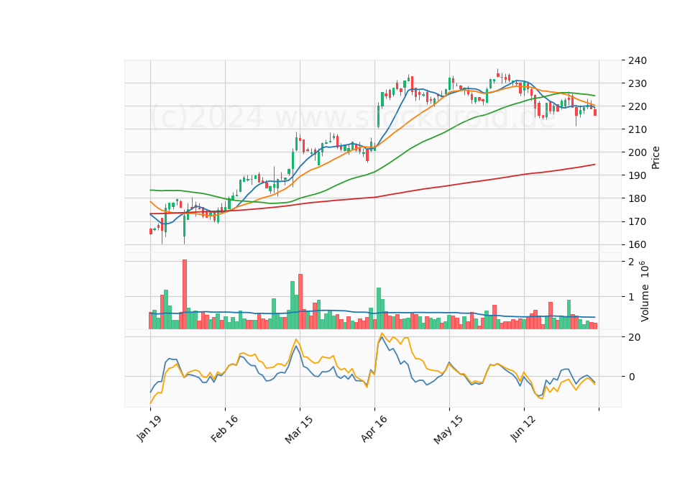This screenshot has width=690, height=496.
Task: Click the 170 price axis label
Action: pyautogui.click(x=638, y=221)
